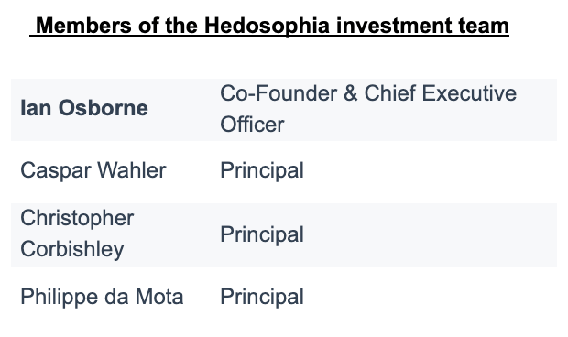Viewport: 568px width, 337px height.
Task: Click the word Christopher in the third row
Action: pos(77,219)
